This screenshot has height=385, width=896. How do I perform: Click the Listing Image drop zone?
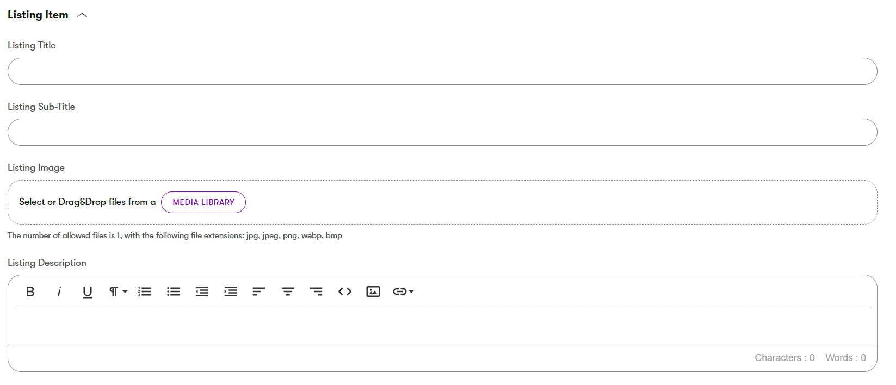pos(544,202)
